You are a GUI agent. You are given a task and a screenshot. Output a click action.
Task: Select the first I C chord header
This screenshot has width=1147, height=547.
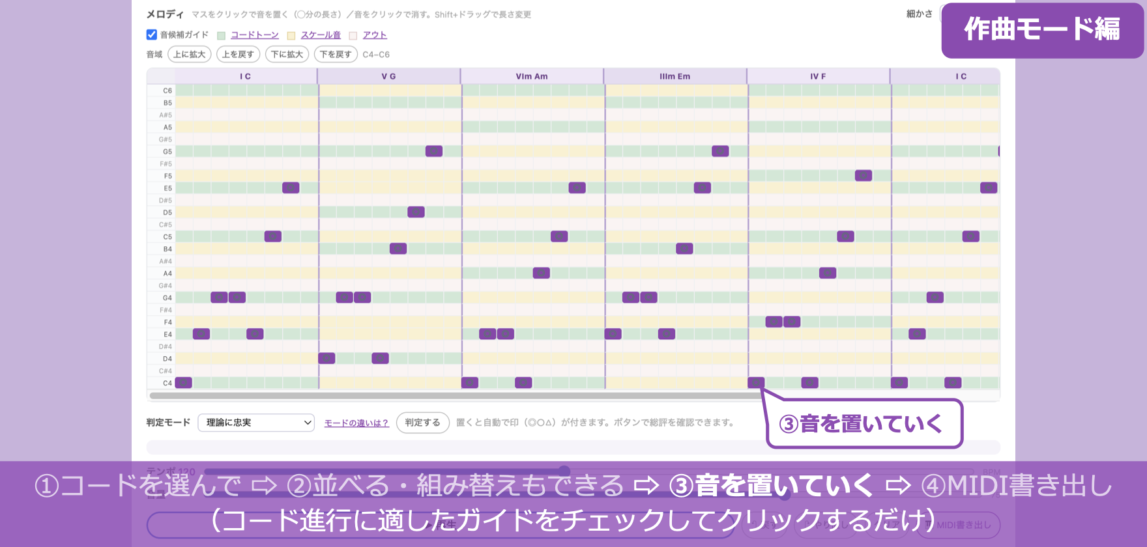click(246, 76)
